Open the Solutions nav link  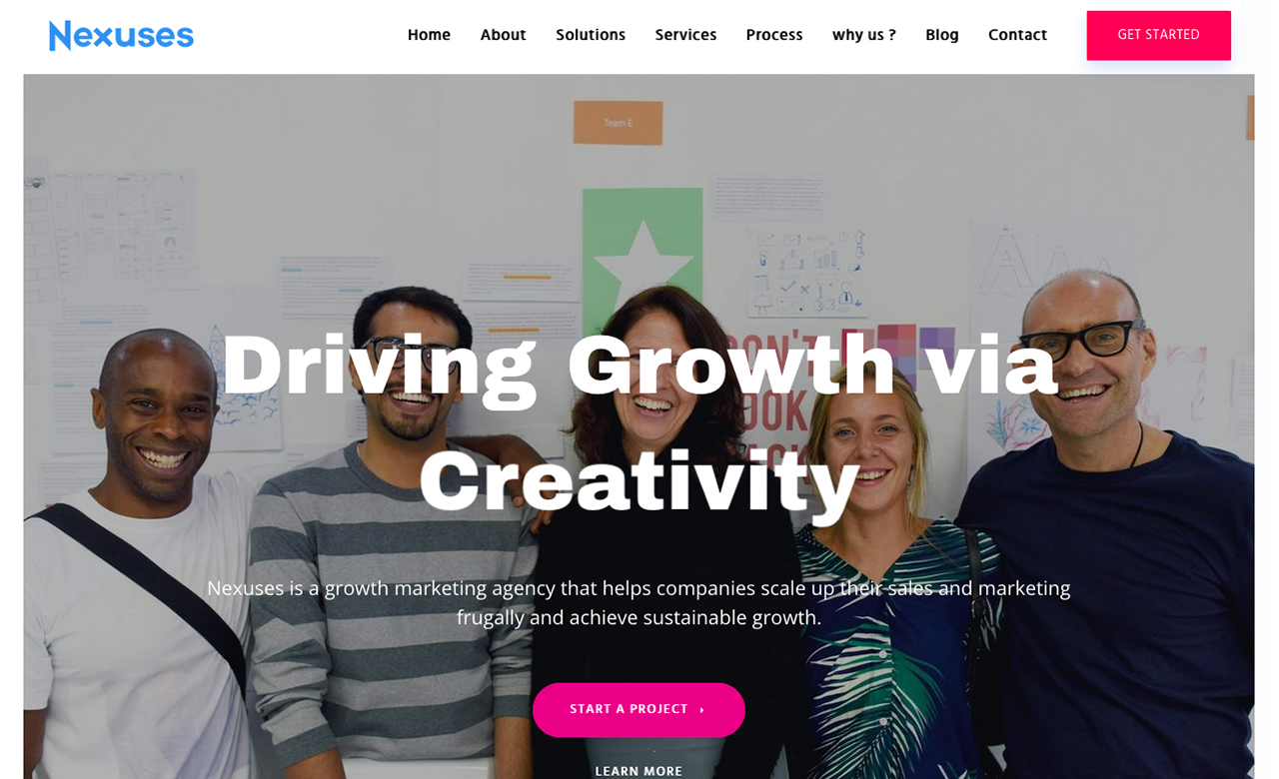[591, 35]
